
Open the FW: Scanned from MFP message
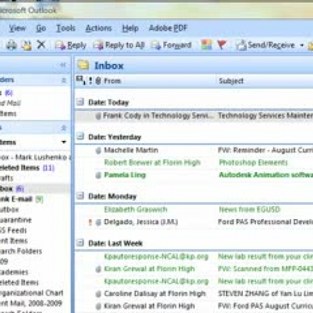[194, 269]
